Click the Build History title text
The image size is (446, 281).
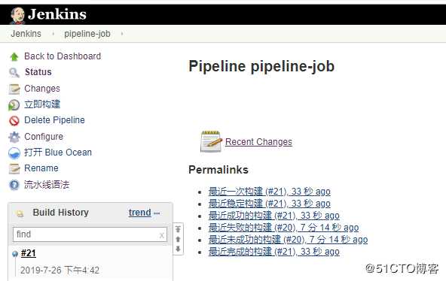[60, 213]
